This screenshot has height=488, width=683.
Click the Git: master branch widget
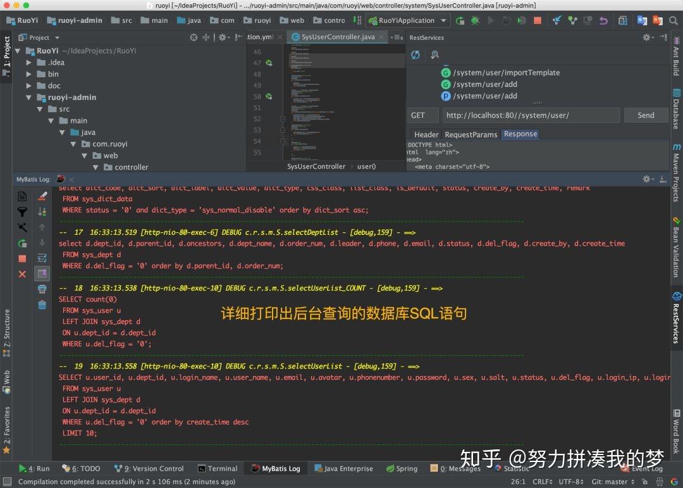pos(612,482)
